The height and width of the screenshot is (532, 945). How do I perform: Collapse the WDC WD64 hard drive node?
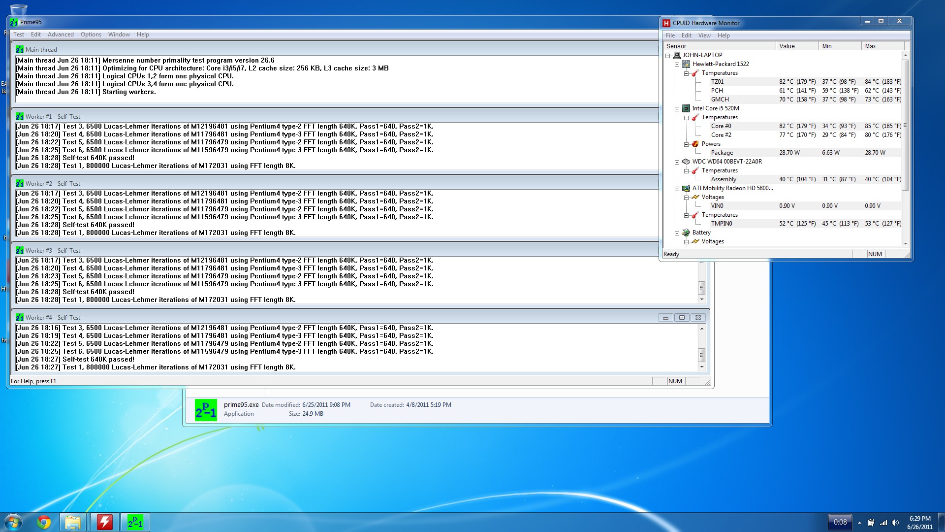677,162
